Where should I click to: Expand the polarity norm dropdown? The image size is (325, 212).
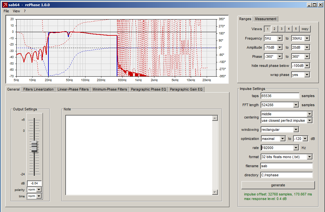(39, 190)
